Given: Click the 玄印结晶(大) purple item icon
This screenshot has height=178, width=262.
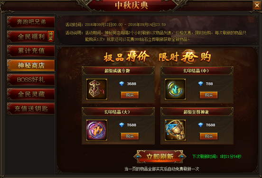Looking at the screenshot, I should [x=96, y=130].
